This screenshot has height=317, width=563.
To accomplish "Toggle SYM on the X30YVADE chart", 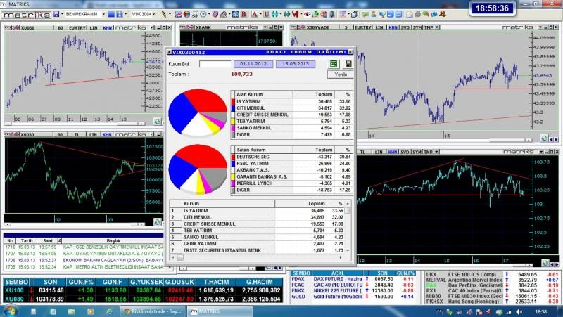I will pyautogui.click(x=417, y=27).
